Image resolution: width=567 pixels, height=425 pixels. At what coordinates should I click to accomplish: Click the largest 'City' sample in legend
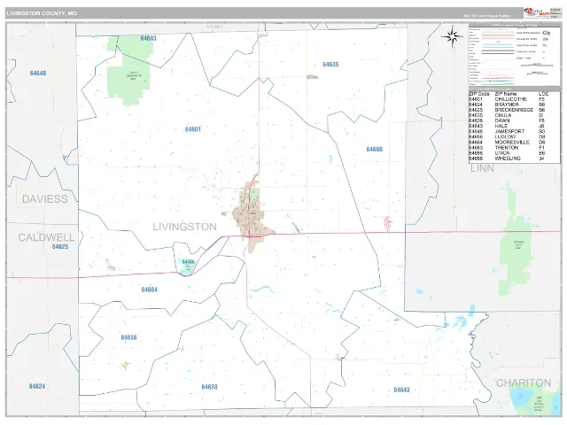point(547,33)
